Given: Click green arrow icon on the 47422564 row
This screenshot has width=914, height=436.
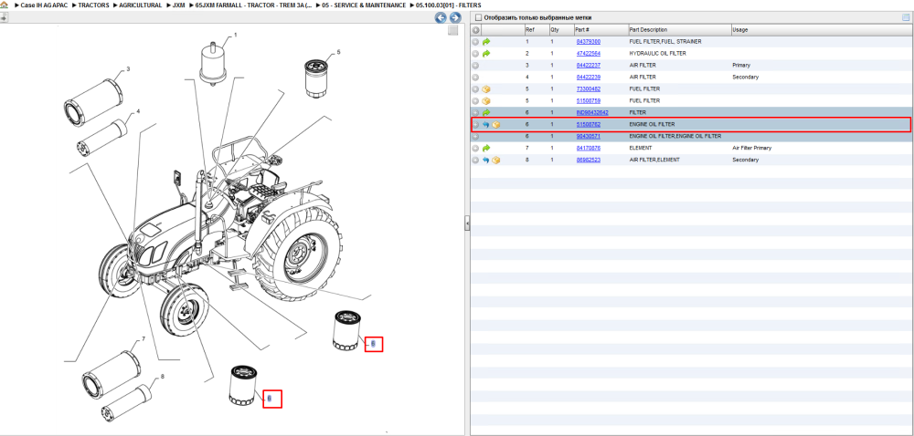Looking at the screenshot, I should click(486, 54).
